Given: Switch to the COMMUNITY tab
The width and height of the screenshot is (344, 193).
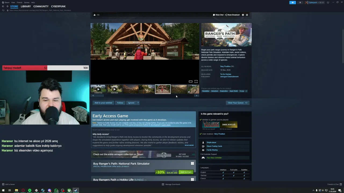Looking at the screenshot, I should pos(41,6).
